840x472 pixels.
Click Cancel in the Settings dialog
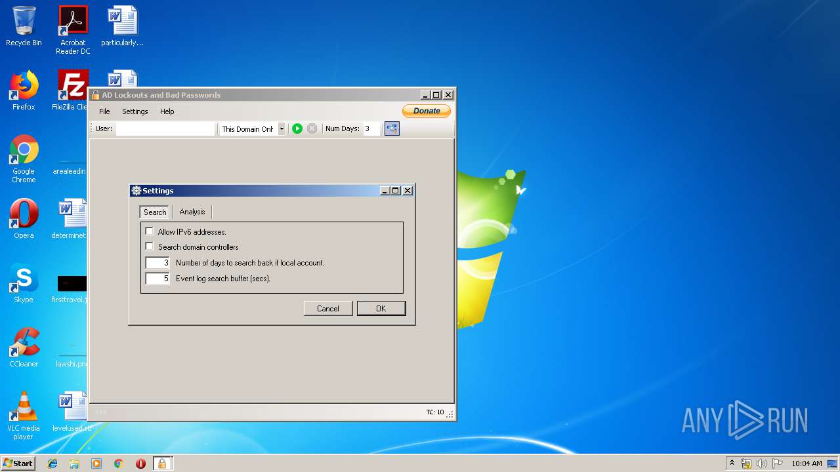tap(328, 308)
